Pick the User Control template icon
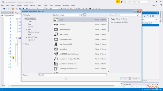This screenshot has width=163, height=91. 56,34
